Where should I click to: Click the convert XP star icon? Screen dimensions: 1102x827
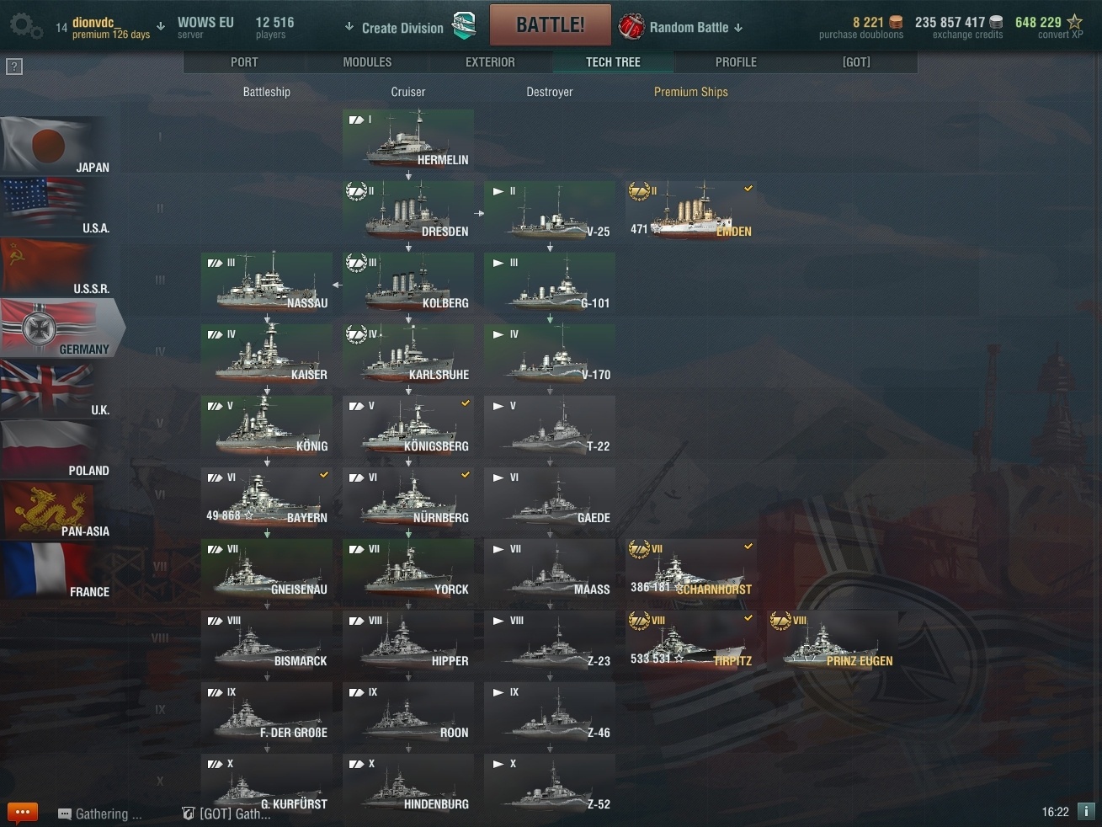1074,23
